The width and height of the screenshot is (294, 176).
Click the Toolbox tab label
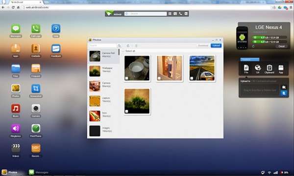[250, 60]
